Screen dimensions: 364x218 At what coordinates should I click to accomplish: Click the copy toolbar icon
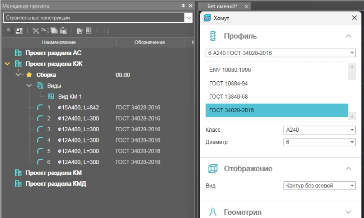pyautogui.click(x=54, y=31)
